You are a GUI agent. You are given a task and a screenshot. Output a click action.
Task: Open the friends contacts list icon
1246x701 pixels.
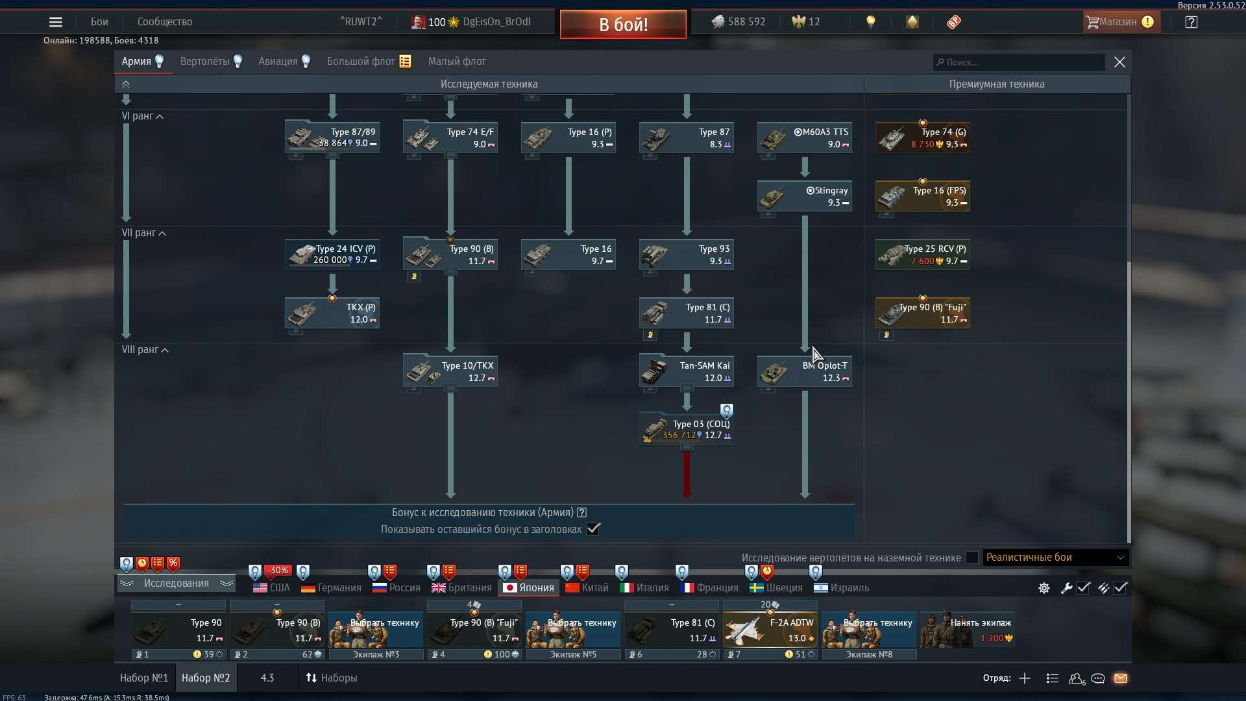1076,678
